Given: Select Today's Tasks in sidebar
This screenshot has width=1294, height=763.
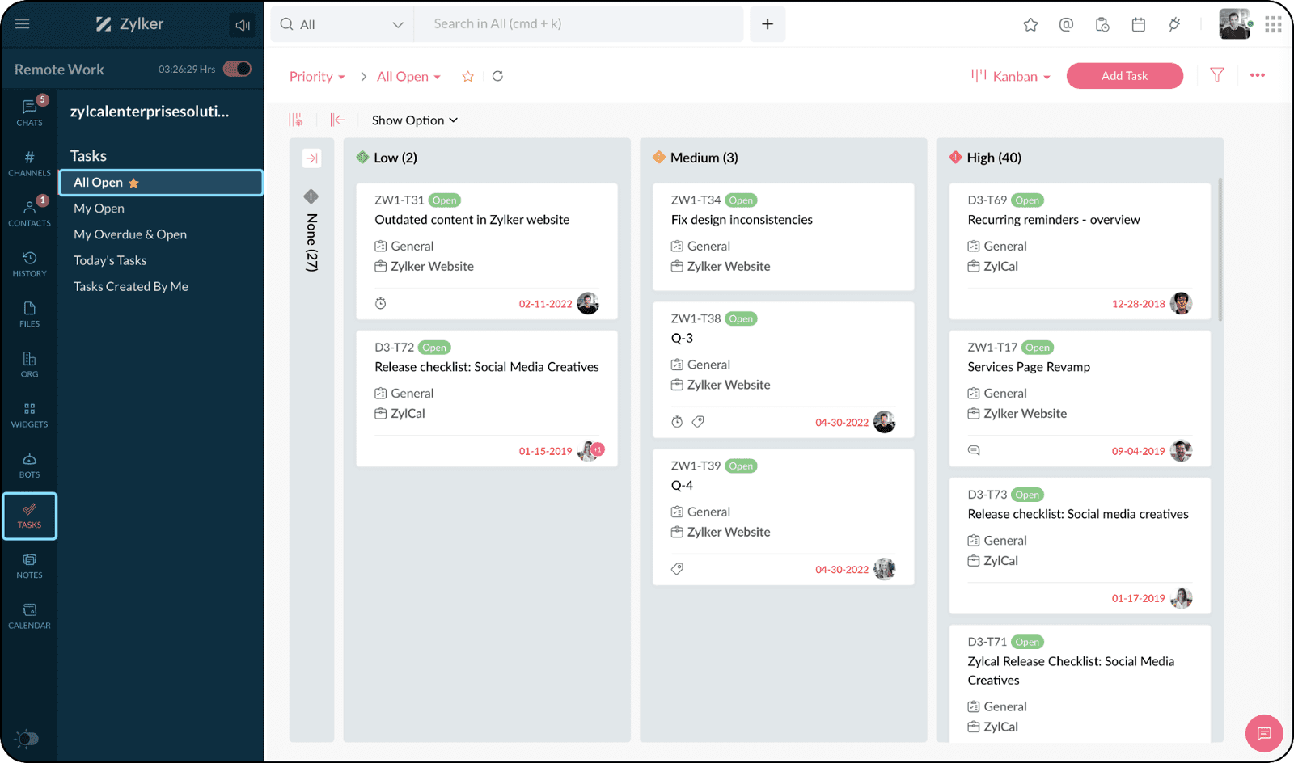Looking at the screenshot, I should point(110,260).
